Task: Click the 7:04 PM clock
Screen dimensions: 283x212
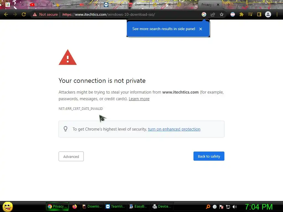Action: click(x=259, y=207)
